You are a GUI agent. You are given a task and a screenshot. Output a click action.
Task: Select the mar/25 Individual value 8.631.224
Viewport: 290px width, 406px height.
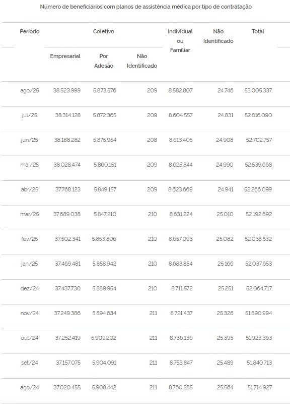click(181, 214)
